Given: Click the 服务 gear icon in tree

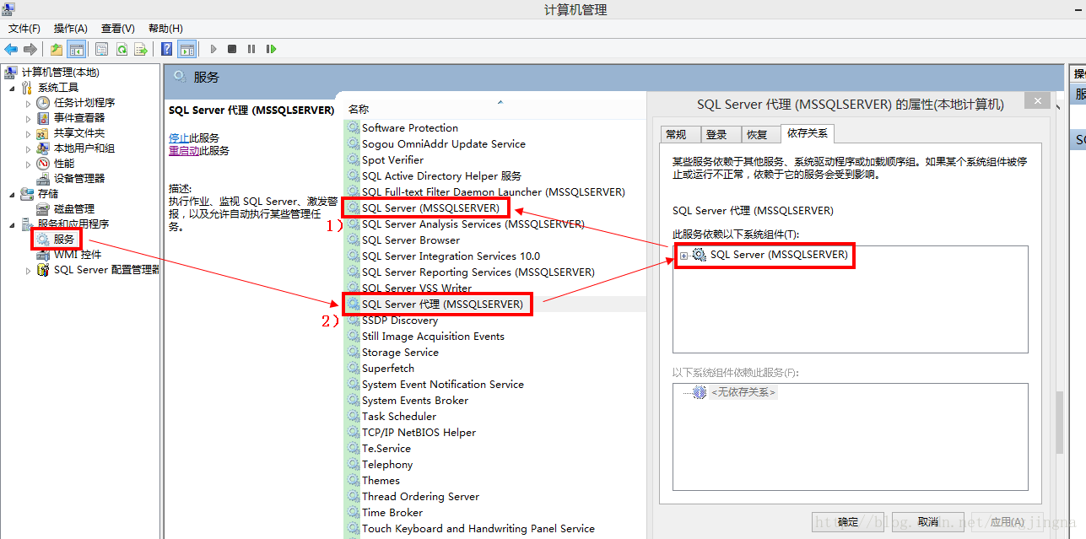Looking at the screenshot, I should point(44,240).
